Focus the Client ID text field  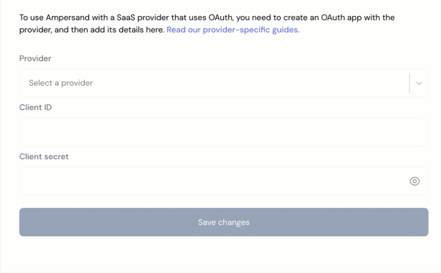coord(223,132)
